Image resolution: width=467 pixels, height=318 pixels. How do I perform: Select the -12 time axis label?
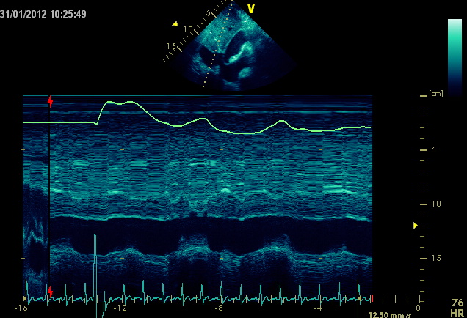[120, 308]
